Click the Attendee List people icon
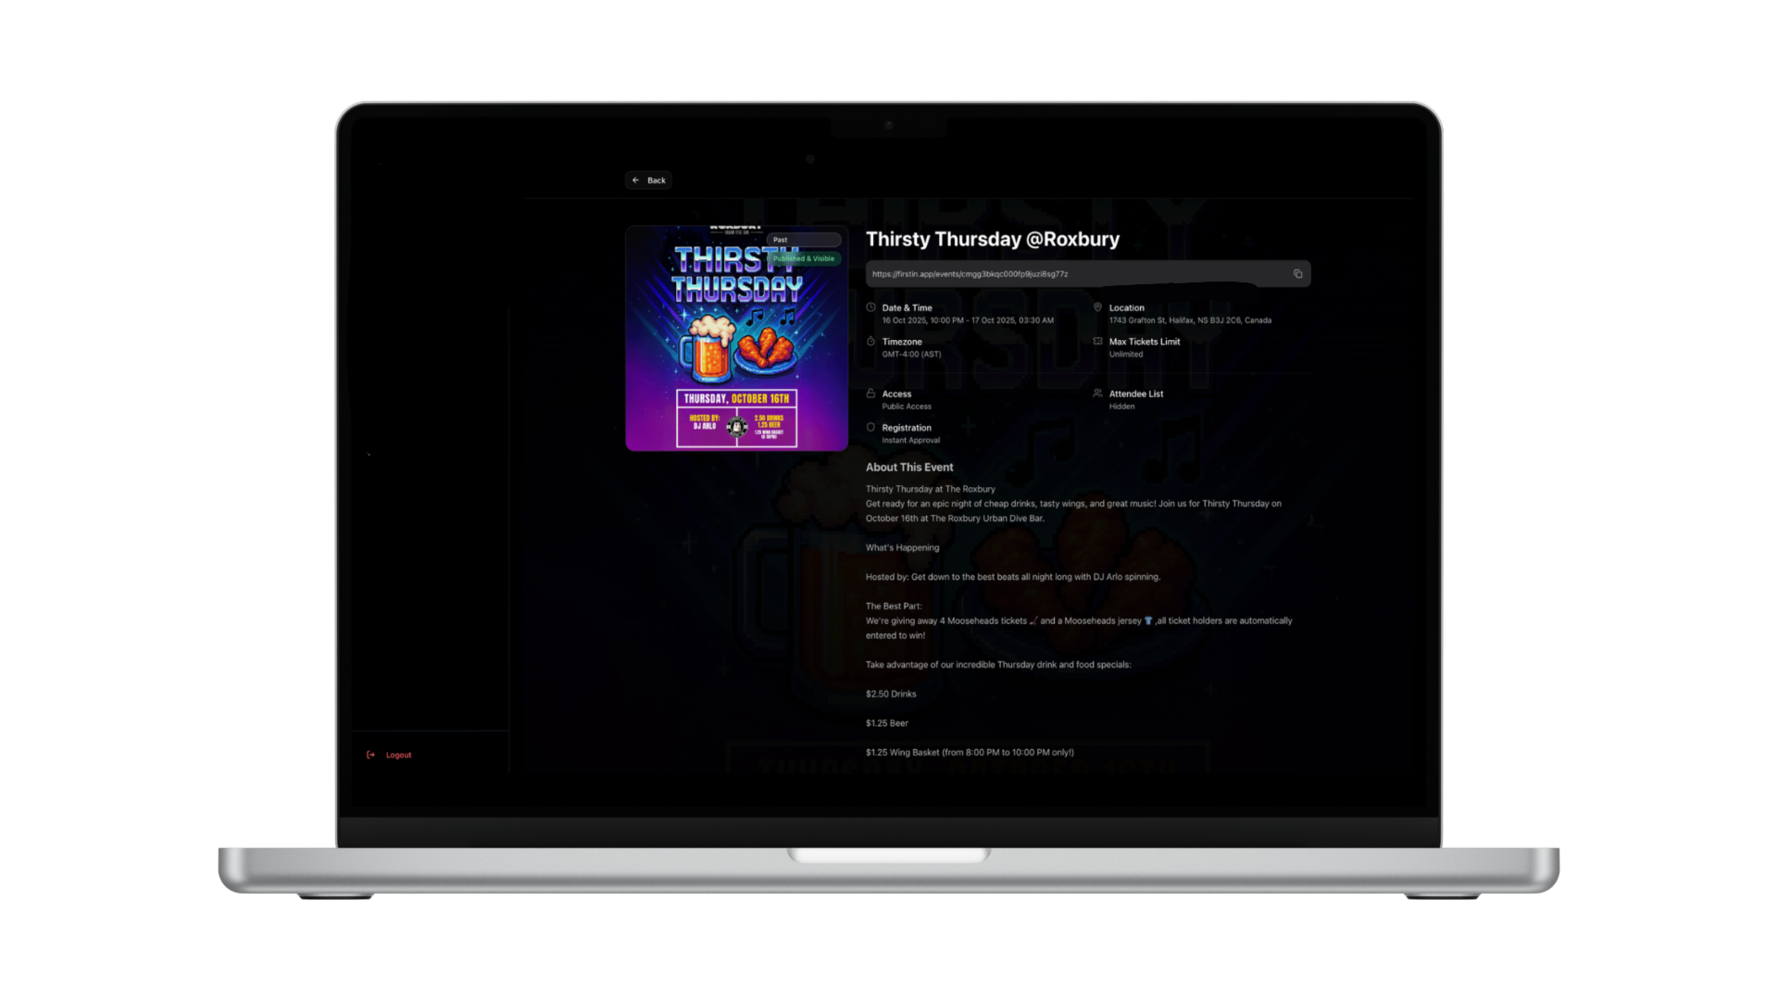This screenshot has width=1778, height=1000. coord(1097,394)
